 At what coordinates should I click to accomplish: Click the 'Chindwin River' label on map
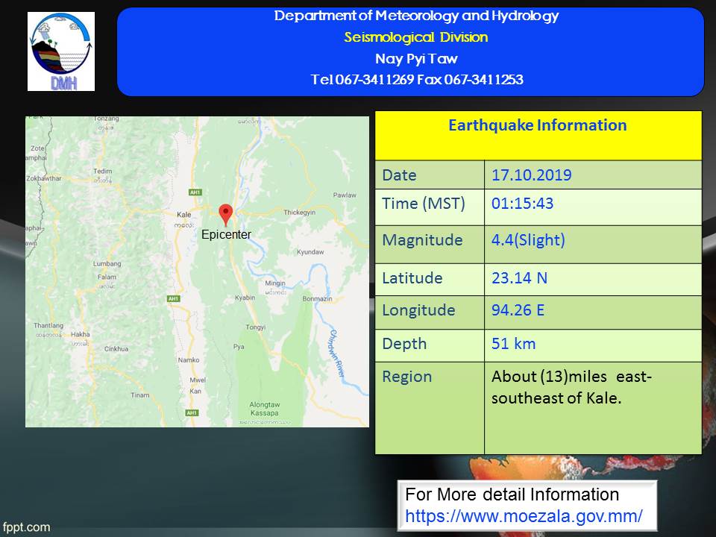point(337,353)
